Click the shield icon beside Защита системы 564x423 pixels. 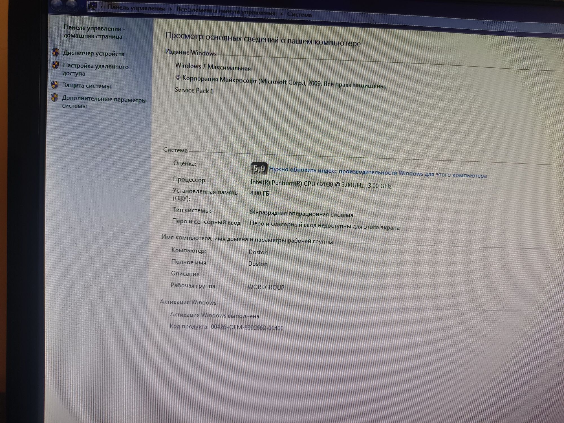click(55, 85)
